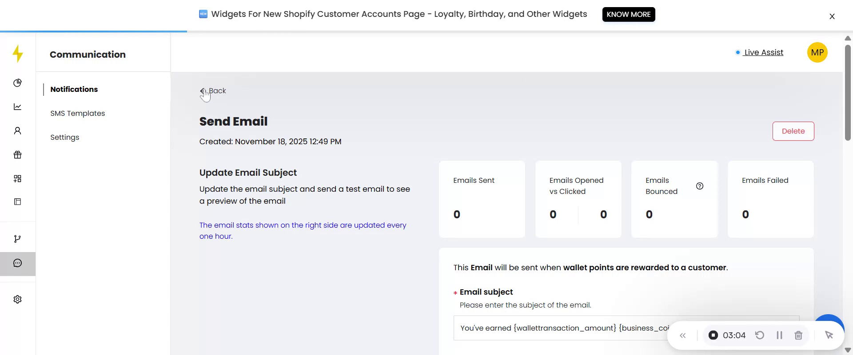Viewport: 853px width, 355px height.
Task: Click the branch workflow icon in sidebar
Action: click(17, 239)
